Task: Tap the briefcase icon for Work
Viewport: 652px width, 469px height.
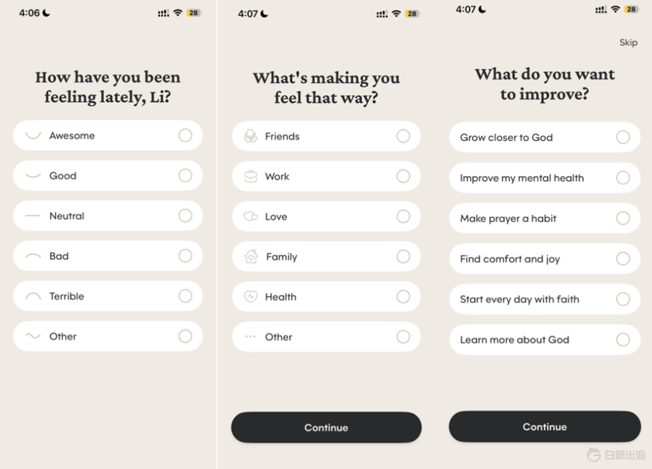Action: (250, 176)
